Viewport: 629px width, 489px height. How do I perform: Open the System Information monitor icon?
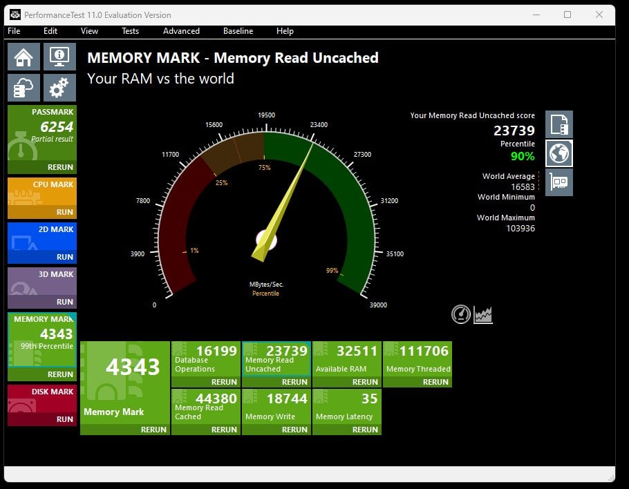click(x=59, y=57)
